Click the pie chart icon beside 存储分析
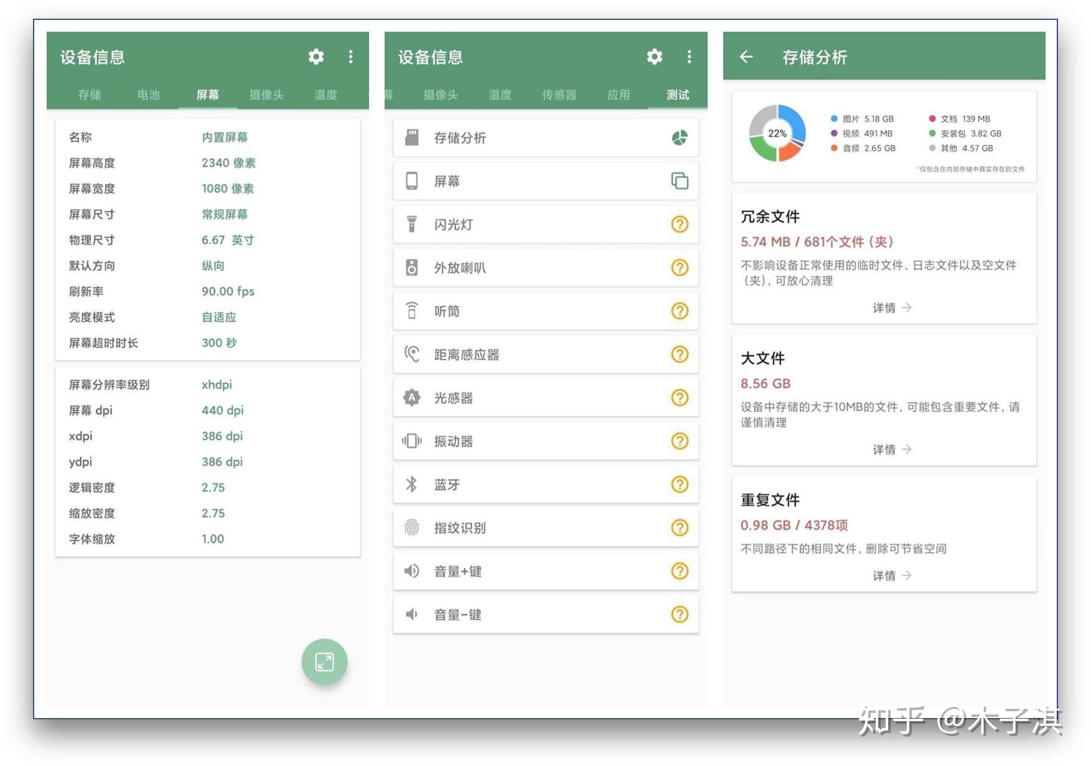Image resolution: width=1091 pixels, height=766 pixels. click(x=680, y=138)
